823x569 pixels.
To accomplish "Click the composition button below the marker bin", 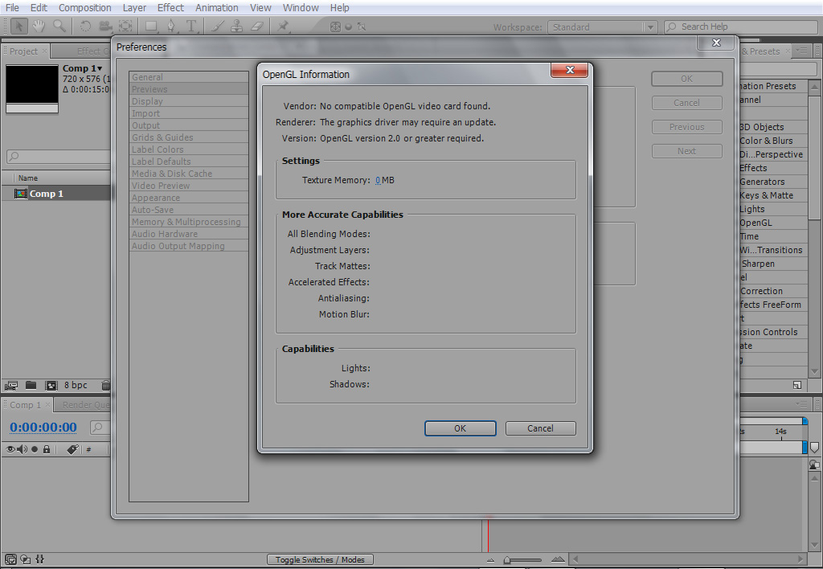I will [x=814, y=465].
